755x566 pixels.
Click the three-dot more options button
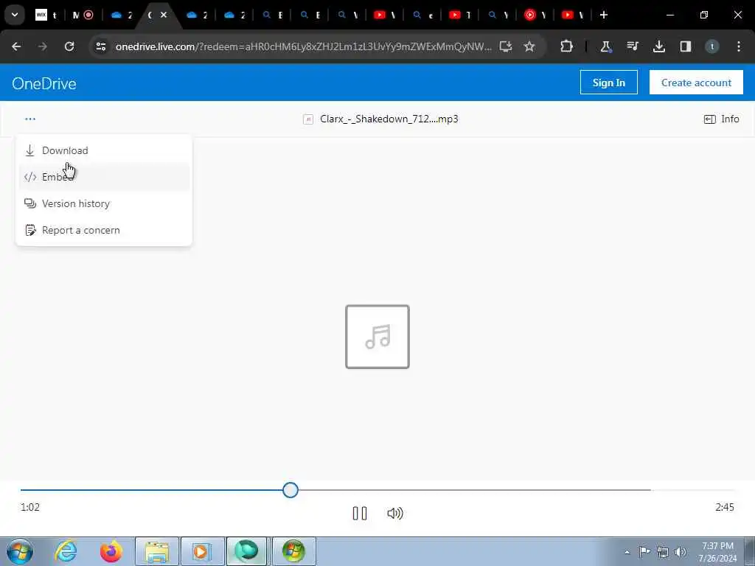(30, 119)
